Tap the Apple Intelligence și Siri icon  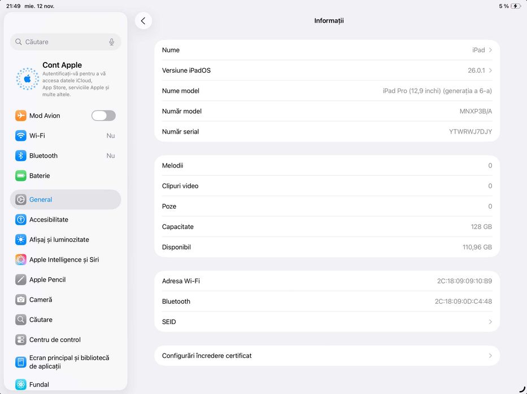pyautogui.click(x=20, y=259)
